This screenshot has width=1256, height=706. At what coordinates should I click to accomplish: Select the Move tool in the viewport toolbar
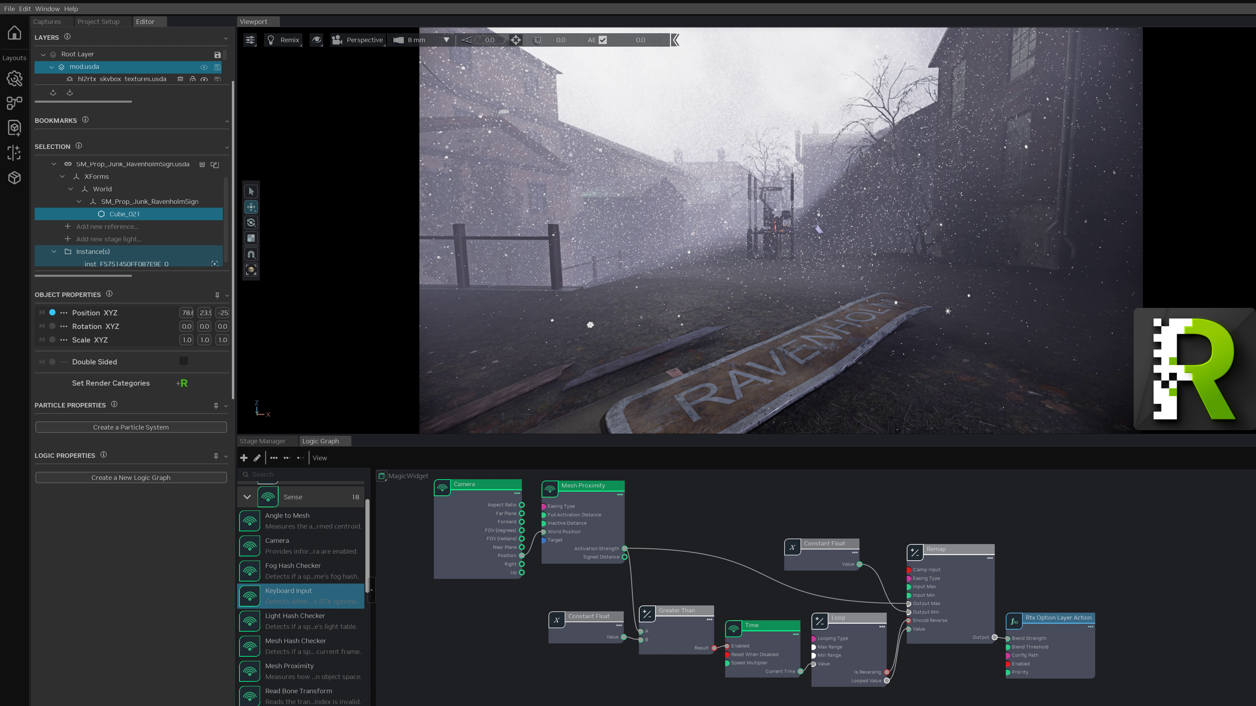[x=251, y=207]
